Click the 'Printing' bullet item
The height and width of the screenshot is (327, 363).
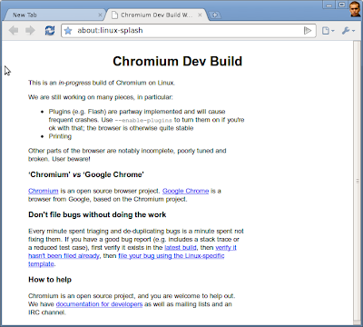click(60, 136)
